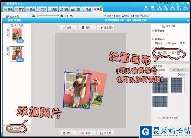Choose 自由拼图 in the left sidebar

pyautogui.click(x=13, y=16)
